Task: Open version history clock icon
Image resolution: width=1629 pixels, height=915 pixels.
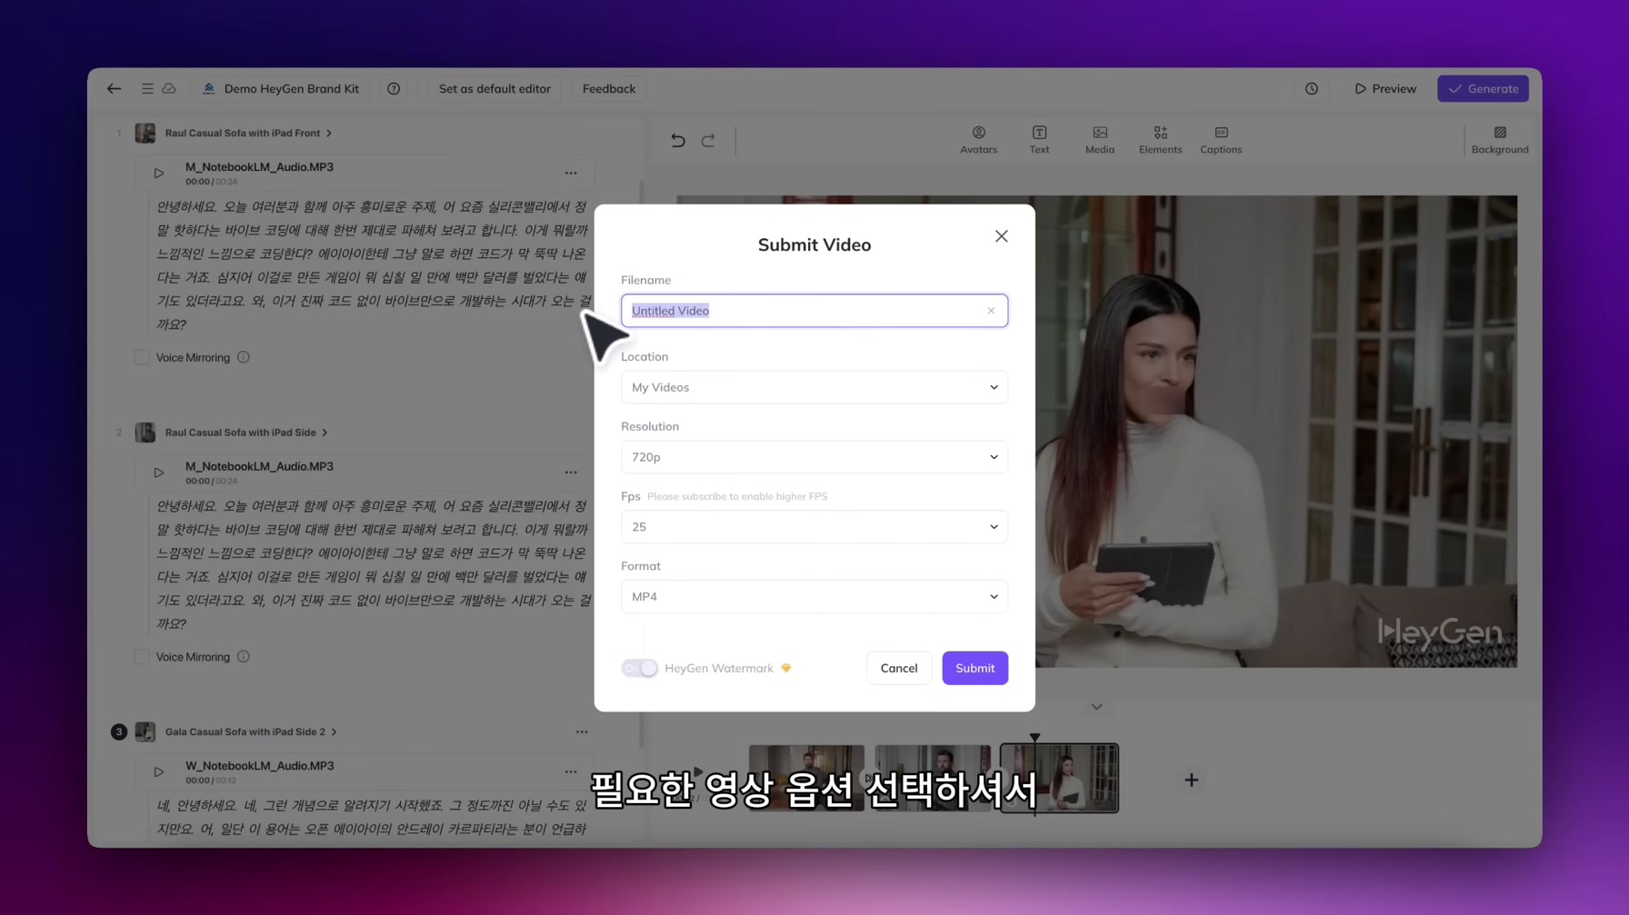Action: (x=1312, y=89)
